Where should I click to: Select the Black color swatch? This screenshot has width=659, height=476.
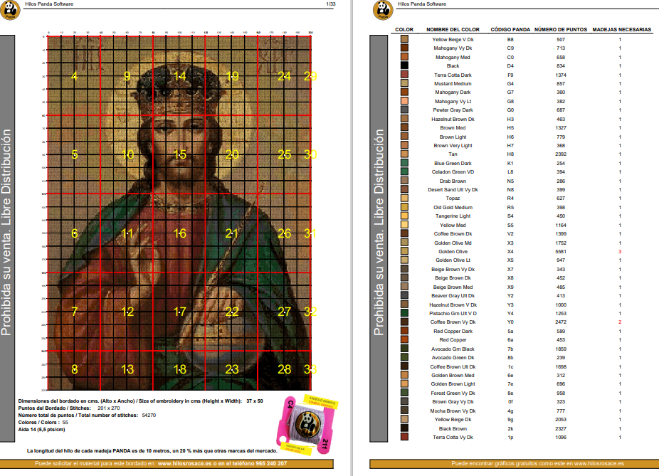(x=405, y=65)
